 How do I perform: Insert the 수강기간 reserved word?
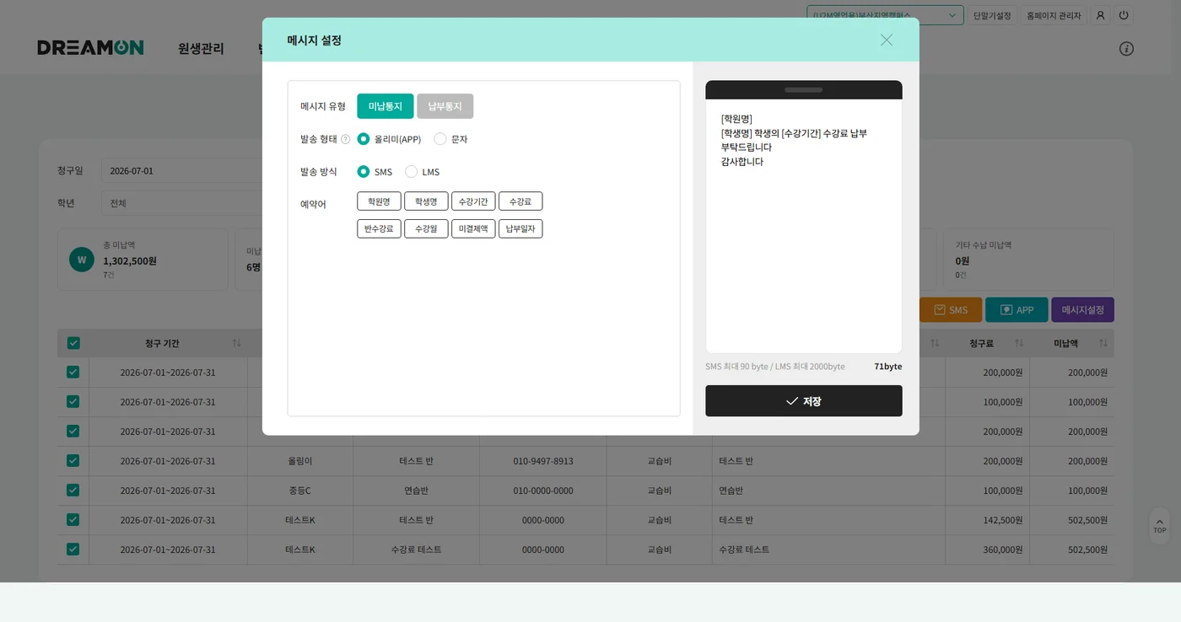473,201
